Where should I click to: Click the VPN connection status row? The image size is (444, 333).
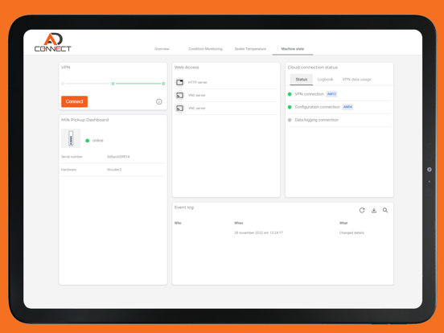(339, 94)
